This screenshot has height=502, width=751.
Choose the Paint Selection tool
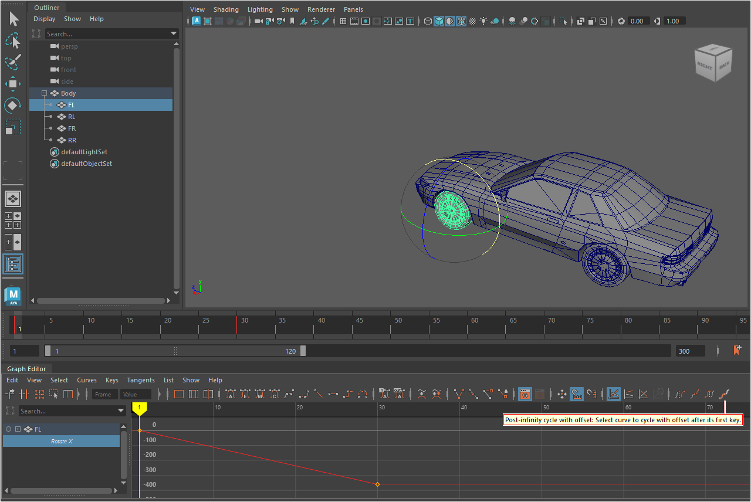[x=13, y=62]
